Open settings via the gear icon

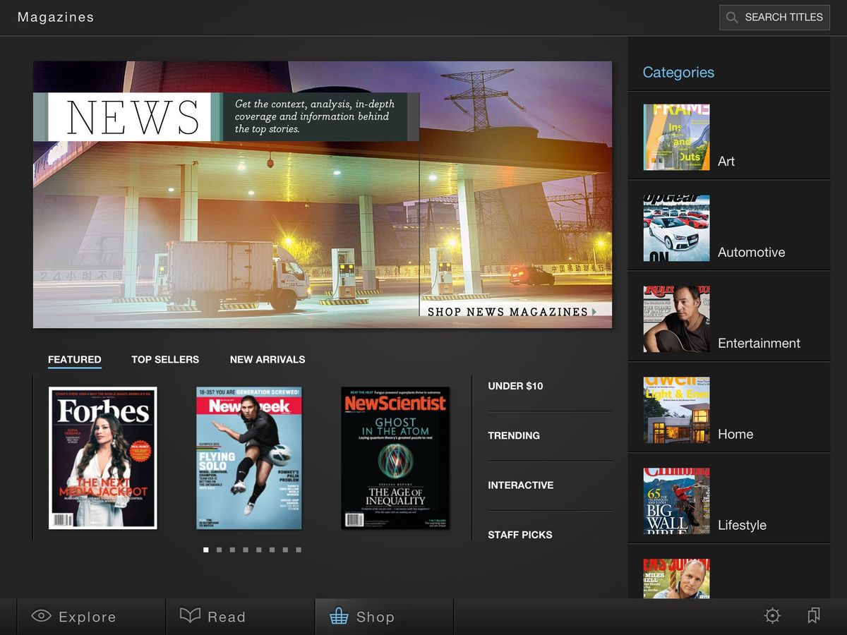coord(771,616)
